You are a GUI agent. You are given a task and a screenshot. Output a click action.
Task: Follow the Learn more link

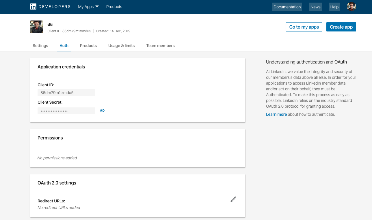[x=276, y=114]
